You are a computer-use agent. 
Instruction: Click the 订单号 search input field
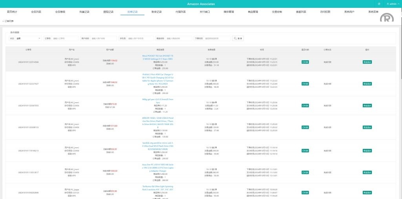click(65, 38)
